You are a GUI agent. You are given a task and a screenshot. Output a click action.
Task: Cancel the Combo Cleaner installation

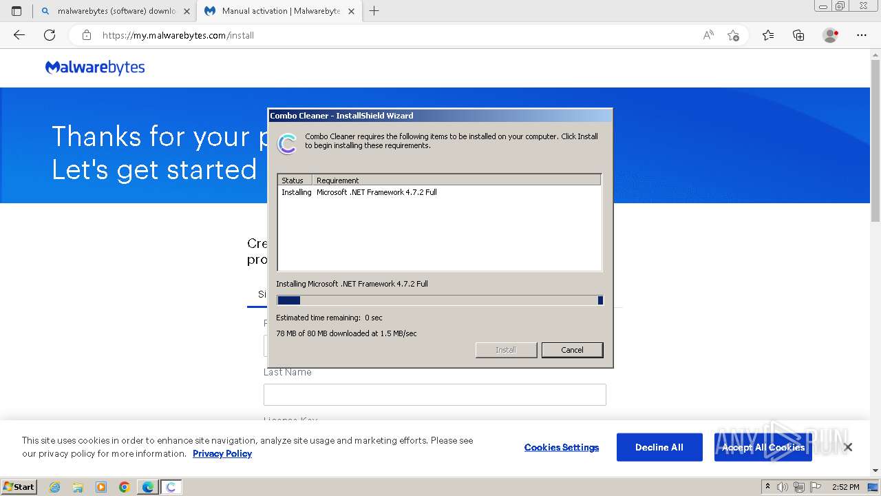[x=572, y=350]
